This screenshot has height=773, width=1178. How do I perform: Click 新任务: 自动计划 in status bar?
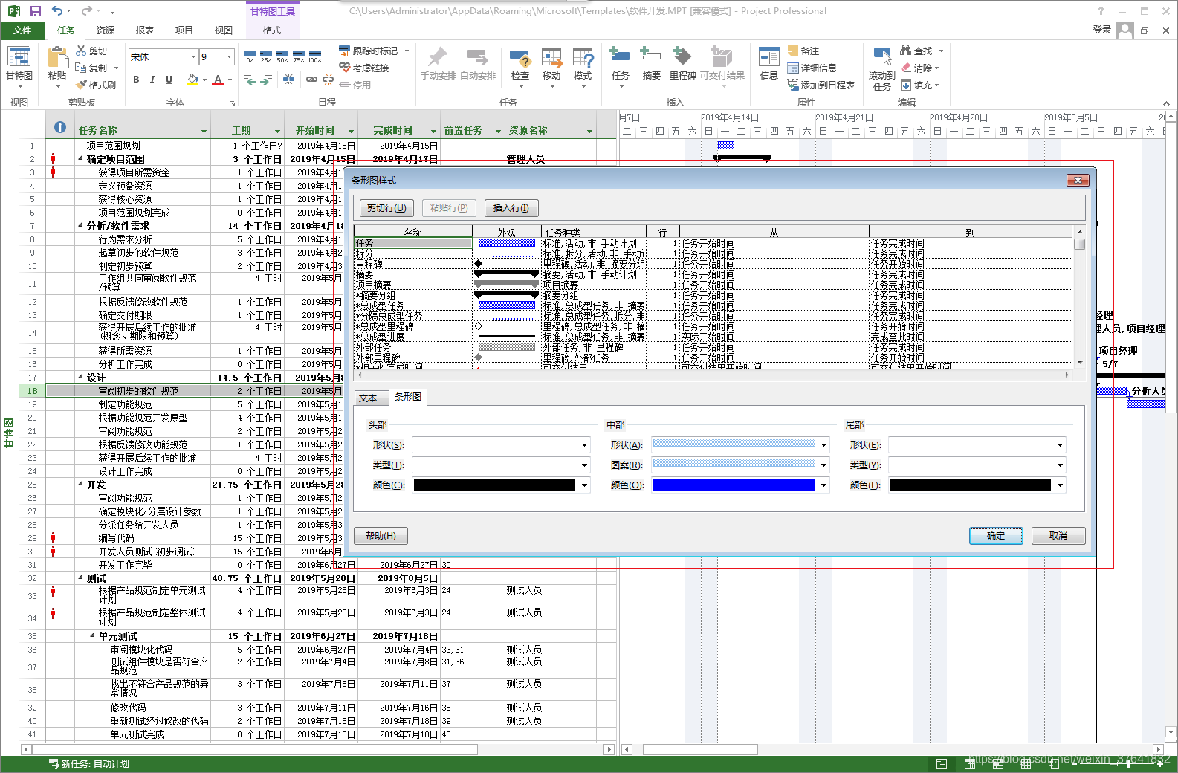tap(89, 763)
